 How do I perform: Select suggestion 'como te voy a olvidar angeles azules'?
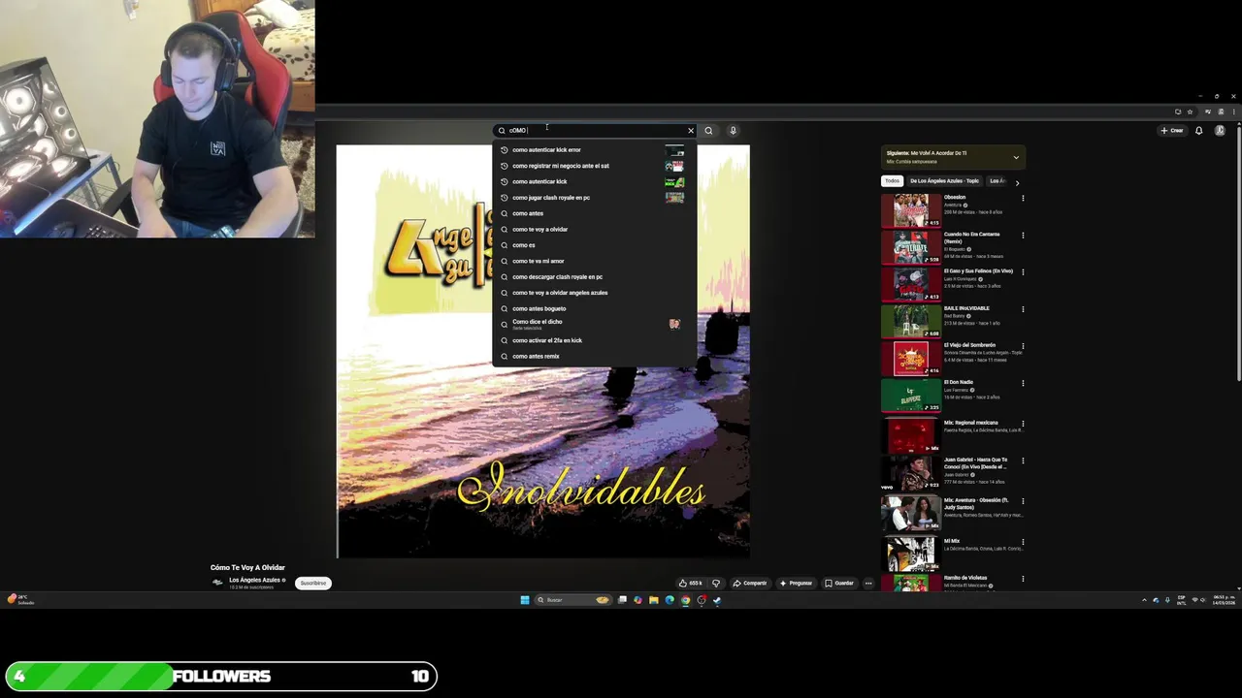point(594,293)
